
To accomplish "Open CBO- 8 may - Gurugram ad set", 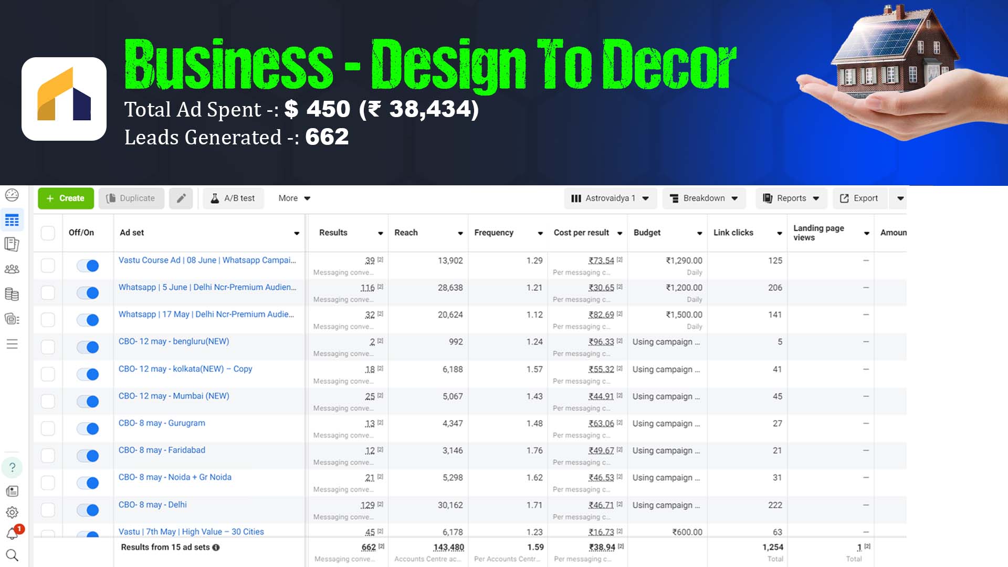I will coord(162,423).
